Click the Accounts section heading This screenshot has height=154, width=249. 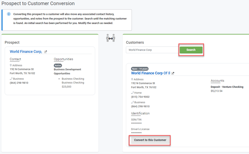(x=217, y=80)
